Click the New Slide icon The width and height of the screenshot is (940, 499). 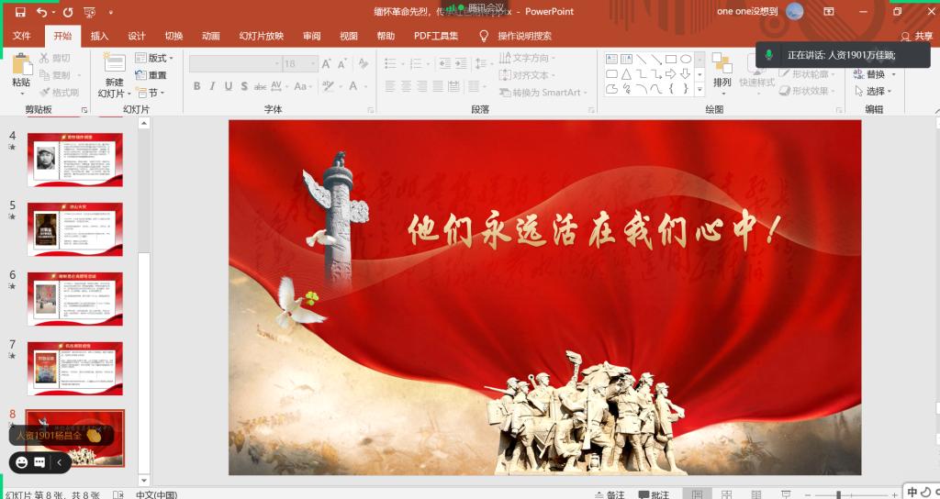click(114, 64)
